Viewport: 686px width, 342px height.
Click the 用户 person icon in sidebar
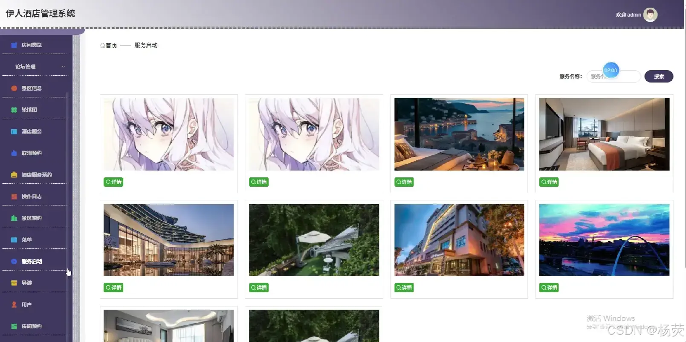coord(14,305)
